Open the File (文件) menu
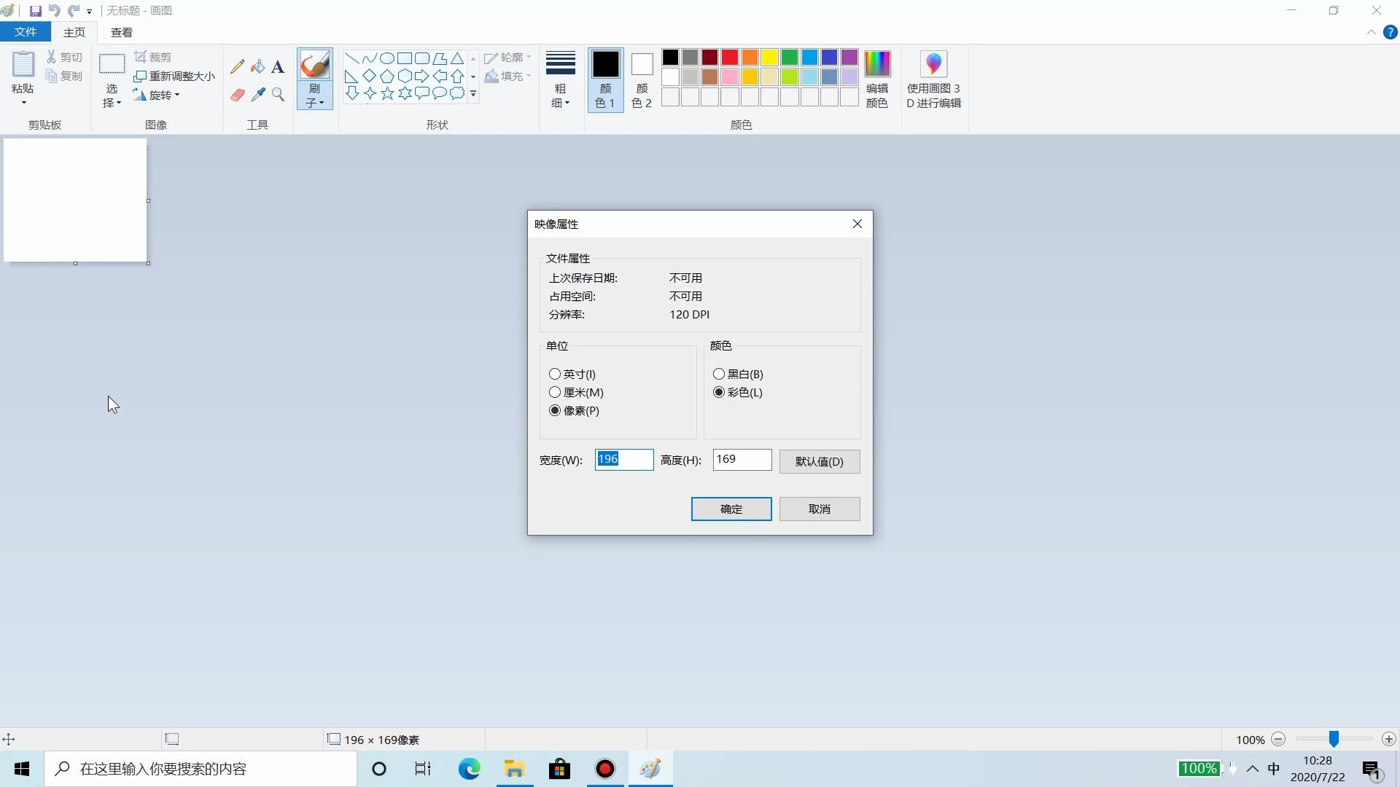 click(26, 32)
